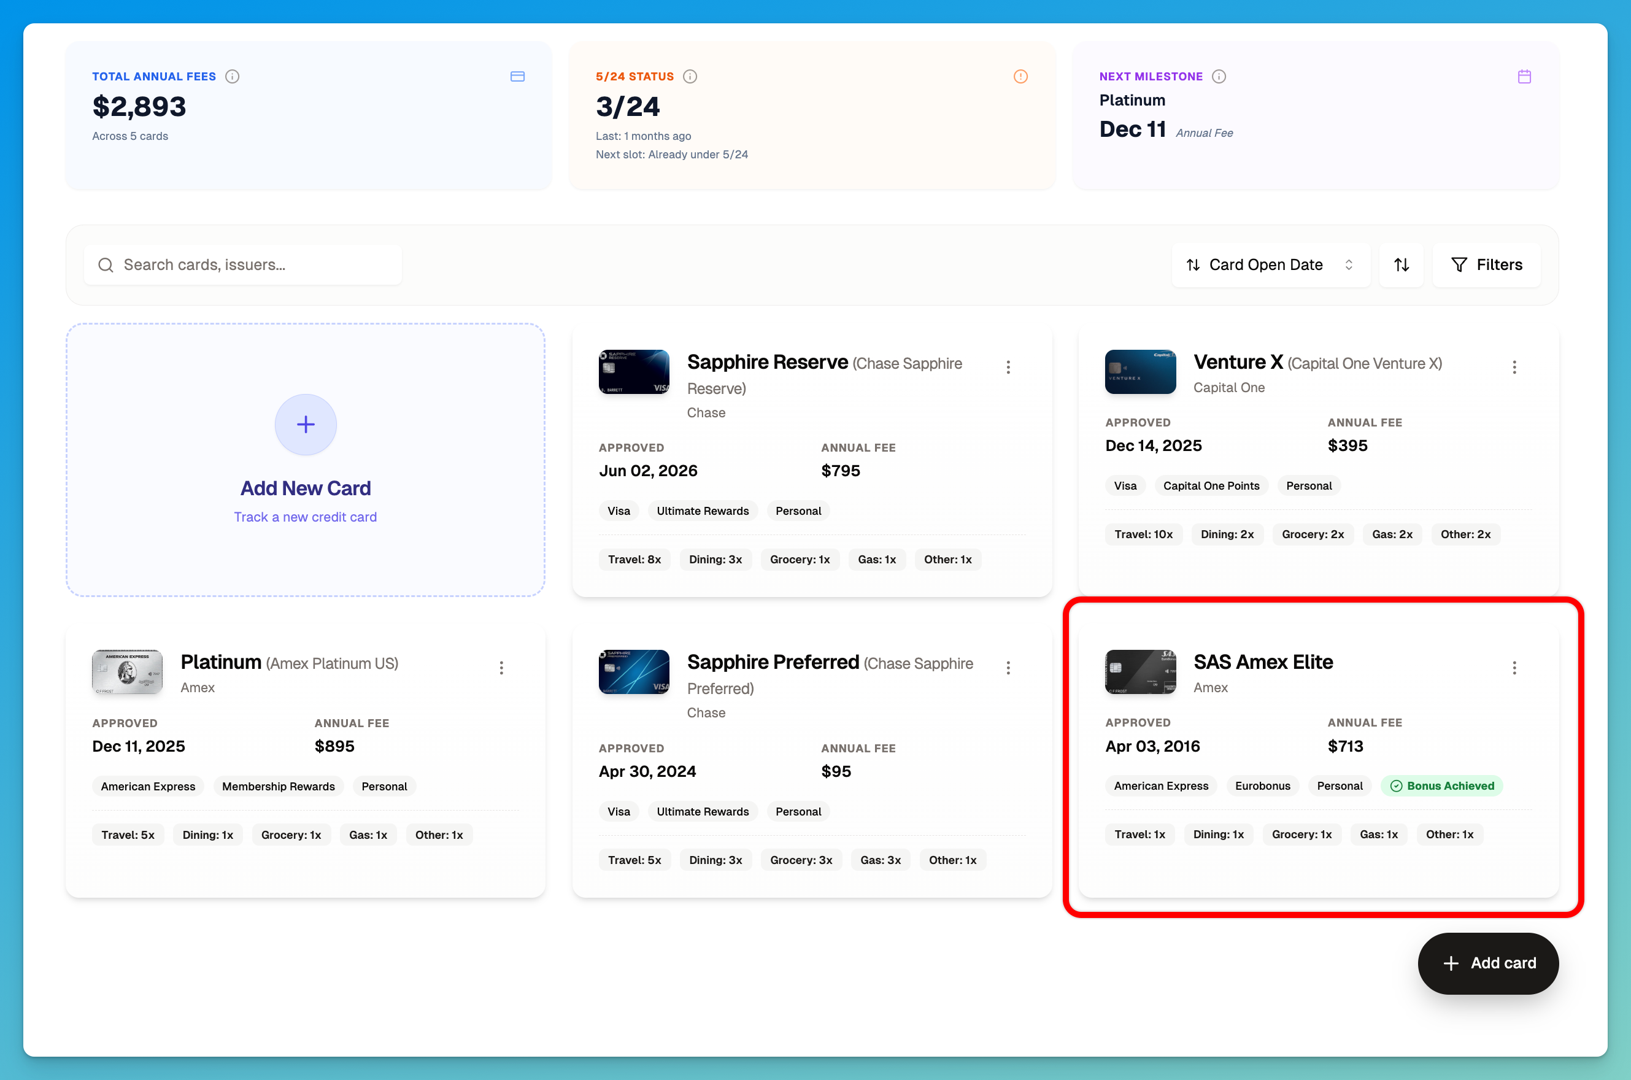Click the plus circle in Add New Card
1631x1080 pixels.
[305, 424]
